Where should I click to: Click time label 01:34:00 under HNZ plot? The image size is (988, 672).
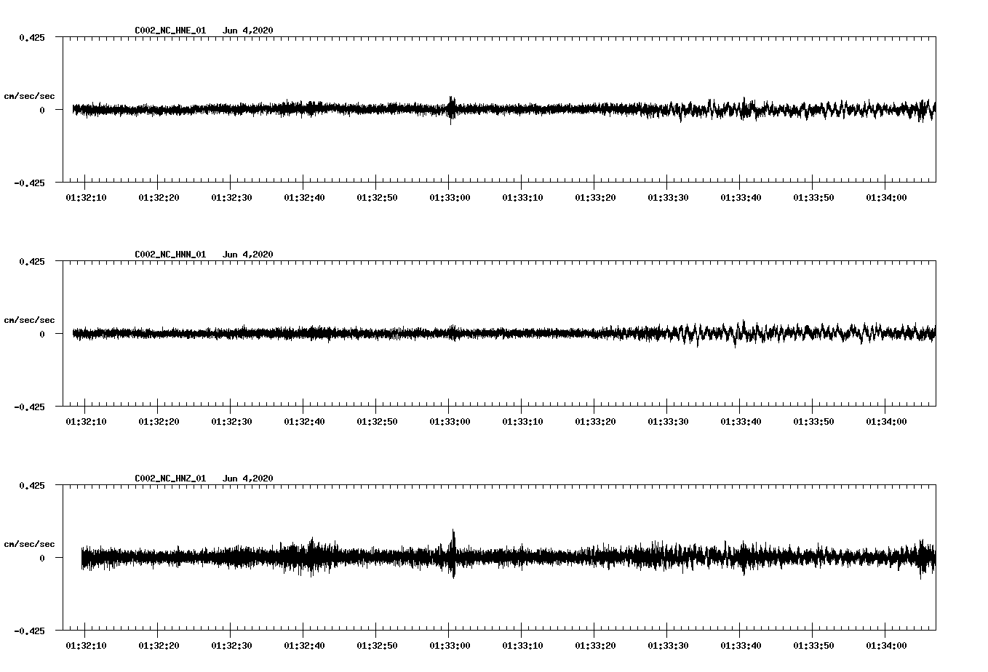pyautogui.click(x=886, y=646)
